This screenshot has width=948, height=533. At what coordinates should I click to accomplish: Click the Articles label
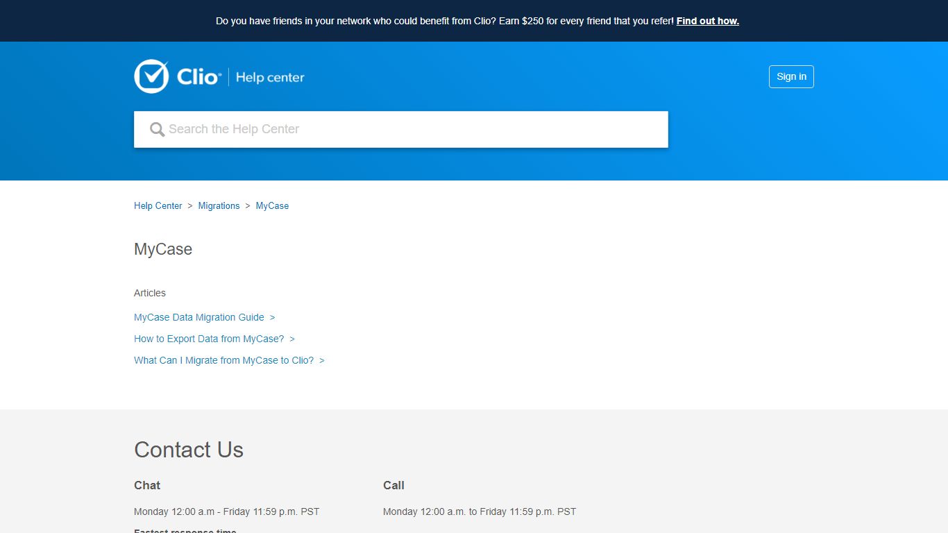150,293
